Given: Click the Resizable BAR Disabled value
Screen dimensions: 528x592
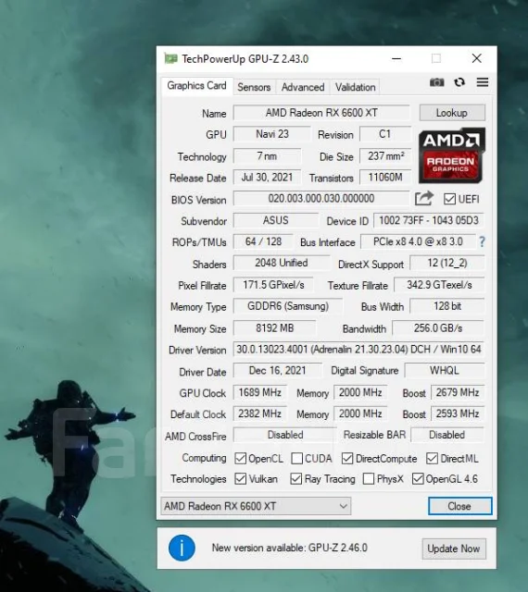Looking at the screenshot, I should (x=447, y=435).
